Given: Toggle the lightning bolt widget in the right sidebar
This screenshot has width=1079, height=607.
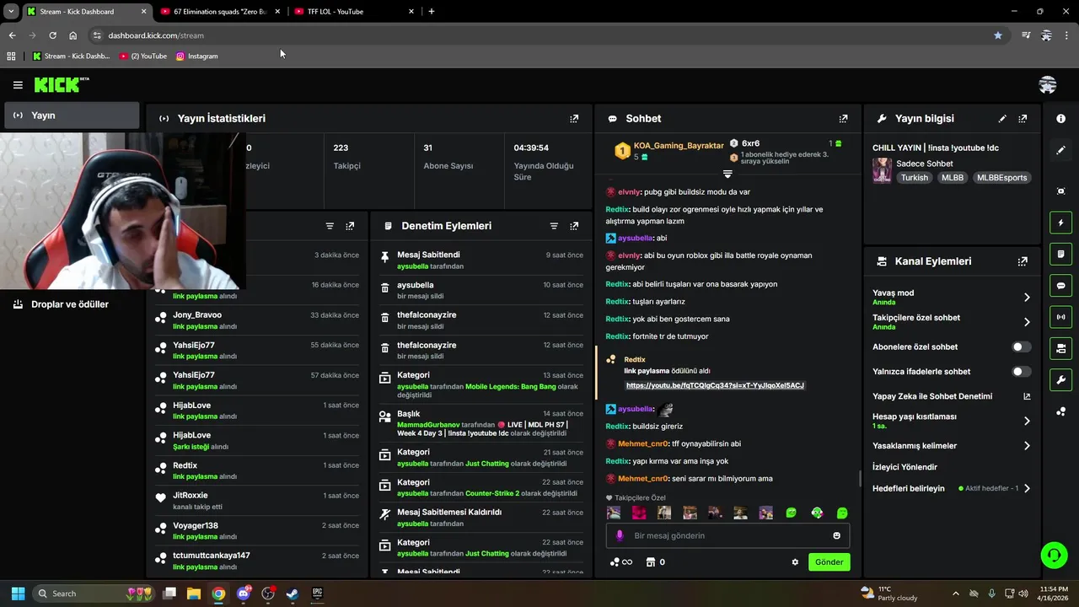Looking at the screenshot, I should pos(1060,223).
